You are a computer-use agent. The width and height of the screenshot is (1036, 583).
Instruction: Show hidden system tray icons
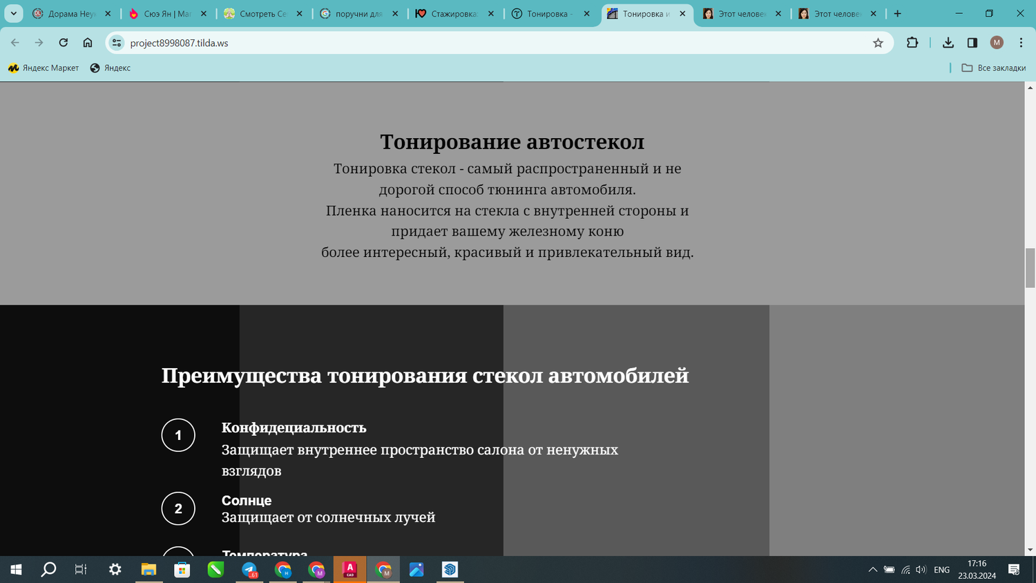(872, 570)
